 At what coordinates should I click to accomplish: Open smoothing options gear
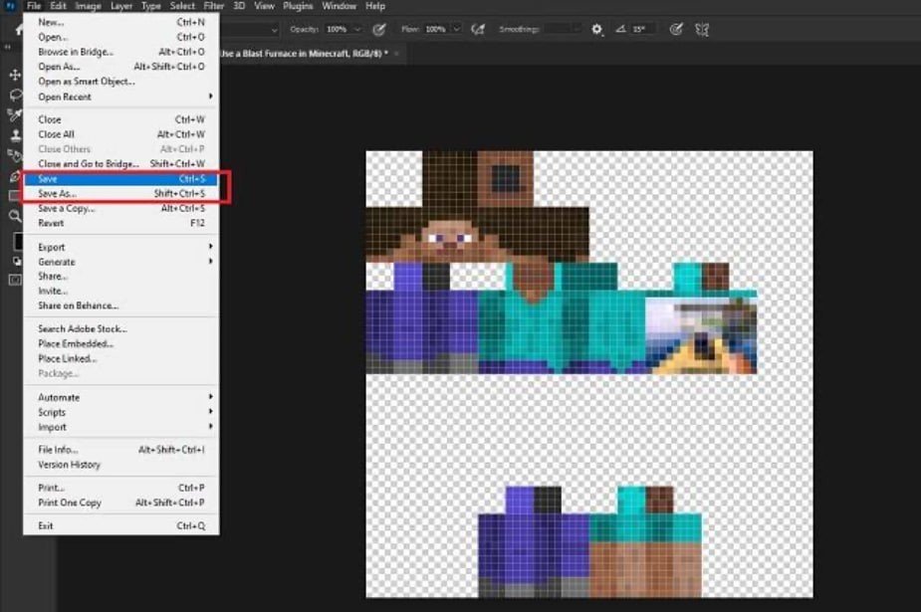coord(596,29)
